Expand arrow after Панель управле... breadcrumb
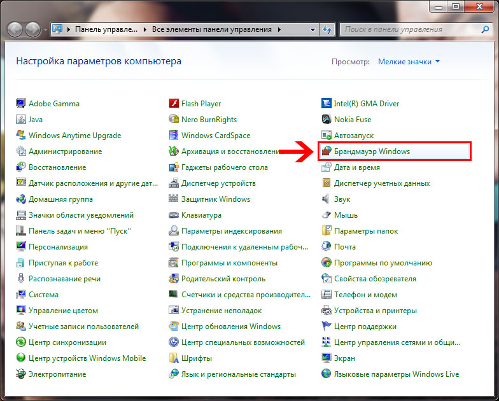Screen dimensions: 499x401 [x=145, y=29]
